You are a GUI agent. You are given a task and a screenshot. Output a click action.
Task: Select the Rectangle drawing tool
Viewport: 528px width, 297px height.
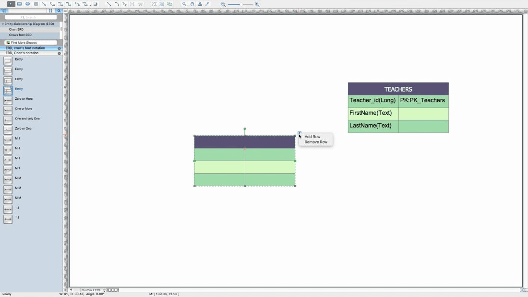pos(20,4)
